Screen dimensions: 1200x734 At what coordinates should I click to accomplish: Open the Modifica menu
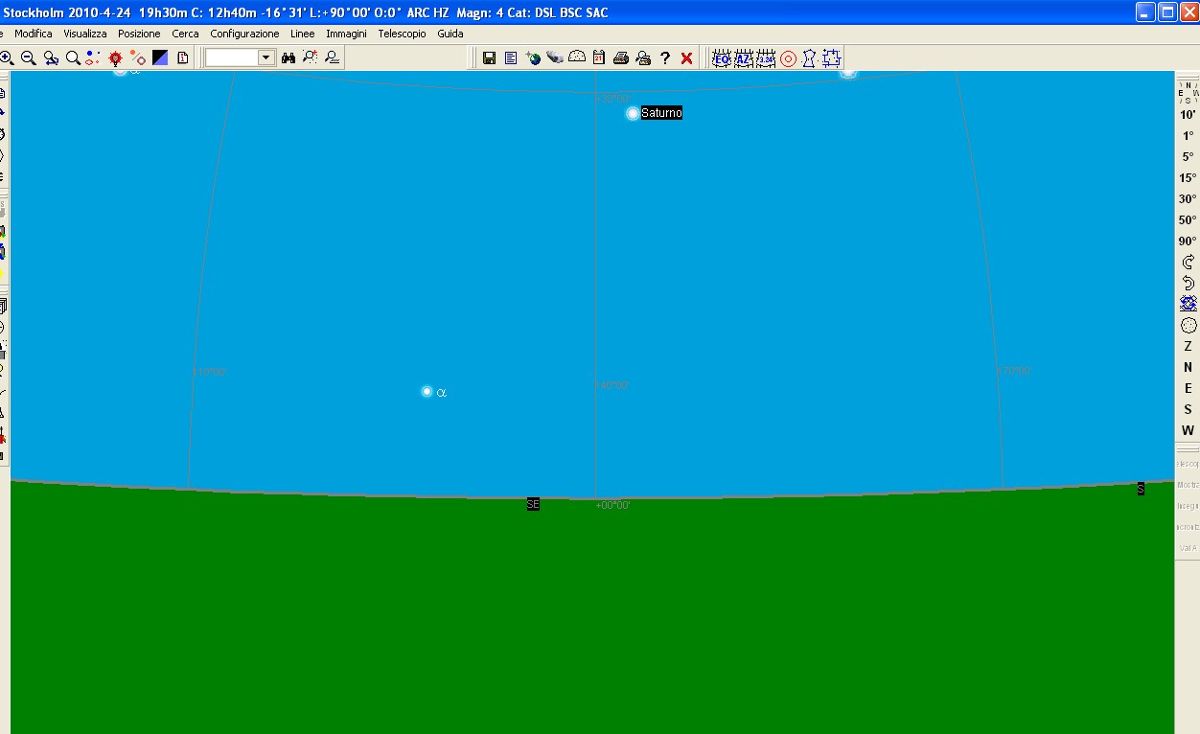(34, 34)
